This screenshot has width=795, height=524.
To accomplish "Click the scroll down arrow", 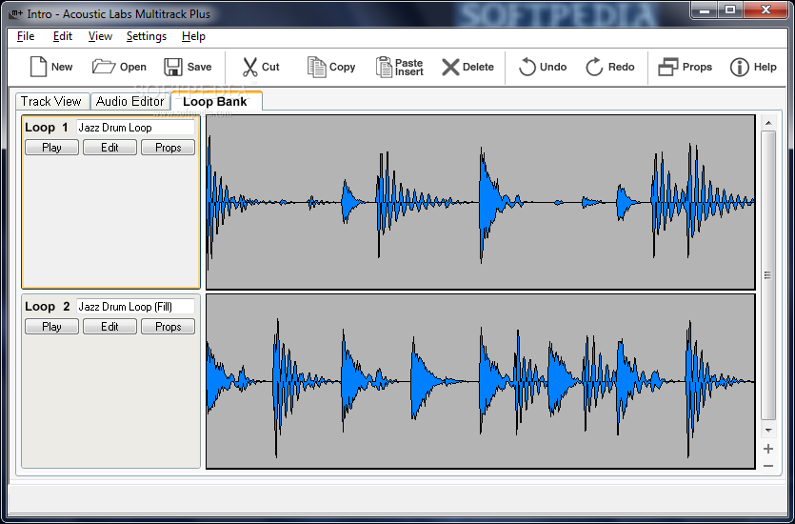I will (x=768, y=431).
